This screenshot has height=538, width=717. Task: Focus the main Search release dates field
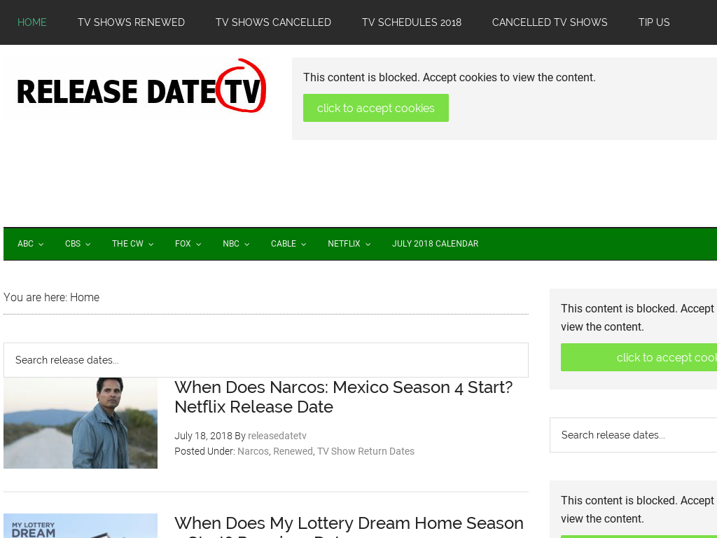(266, 360)
